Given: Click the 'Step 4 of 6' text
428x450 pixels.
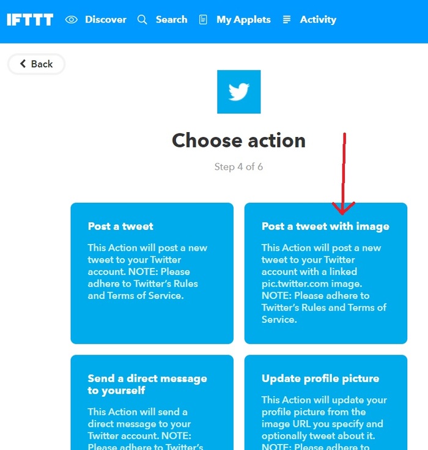Looking at the screenshot, I should click(x=238, y=166).
